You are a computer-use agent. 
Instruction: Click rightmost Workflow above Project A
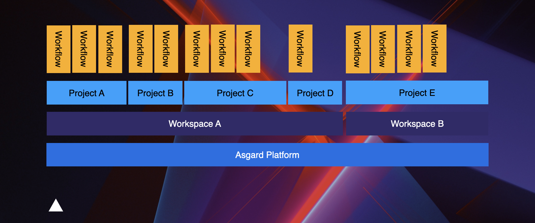110,49
